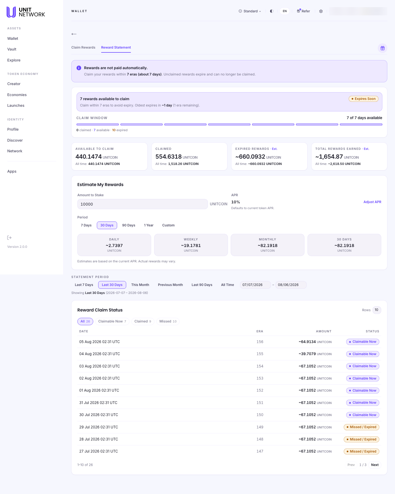Click the last claim window progress segment
The width and height of the screenshot is (395, 494).
(x=361, y=125)
